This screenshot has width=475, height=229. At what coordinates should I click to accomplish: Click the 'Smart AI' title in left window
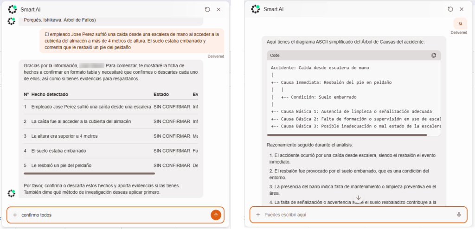coord(31,9)
